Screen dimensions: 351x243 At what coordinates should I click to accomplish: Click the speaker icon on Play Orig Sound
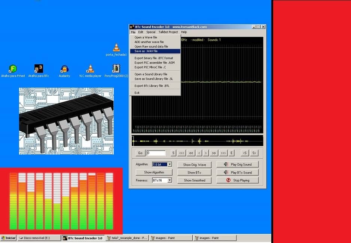pyautogui.click(x=226, y=164)
